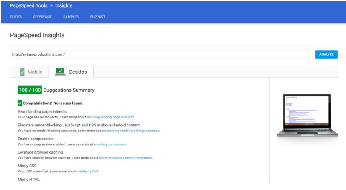Viewport: 346px width, 190px height.
Task: Click 'Eliminate render-blocking JavaScript and CSS' title
Action: [x=79, y=125]
